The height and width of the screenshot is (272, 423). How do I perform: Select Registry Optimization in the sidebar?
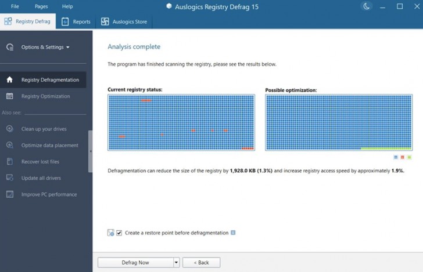(45, 96)
